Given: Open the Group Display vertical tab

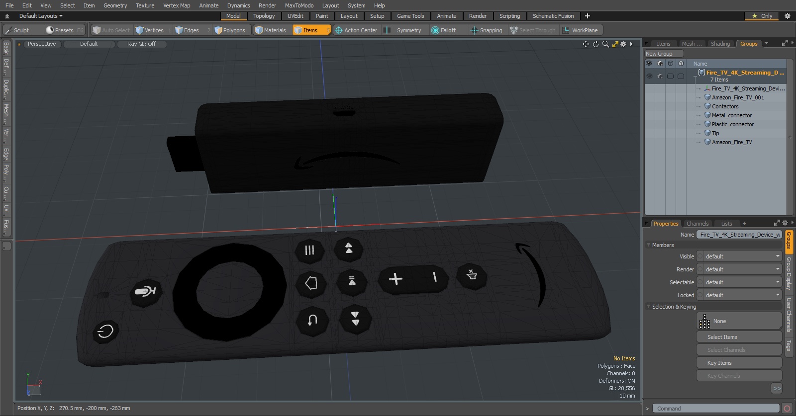Looking at the screenshot, I should pyautogui.click(x=789, y=273).
